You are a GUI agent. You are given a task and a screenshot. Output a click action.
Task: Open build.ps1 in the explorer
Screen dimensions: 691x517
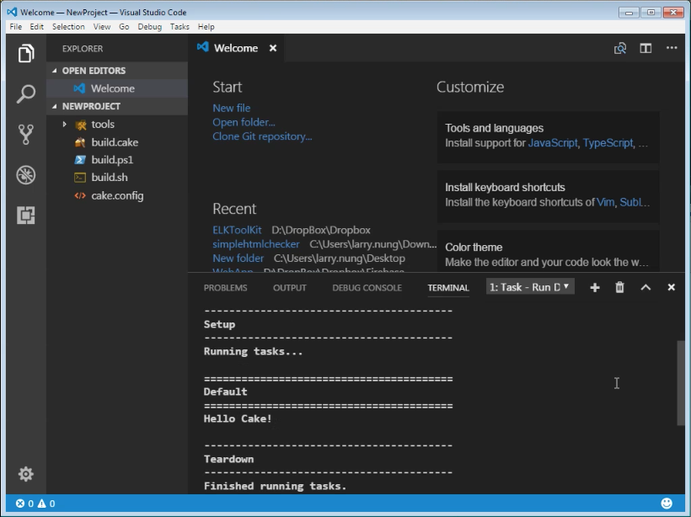tap(117, 160)
